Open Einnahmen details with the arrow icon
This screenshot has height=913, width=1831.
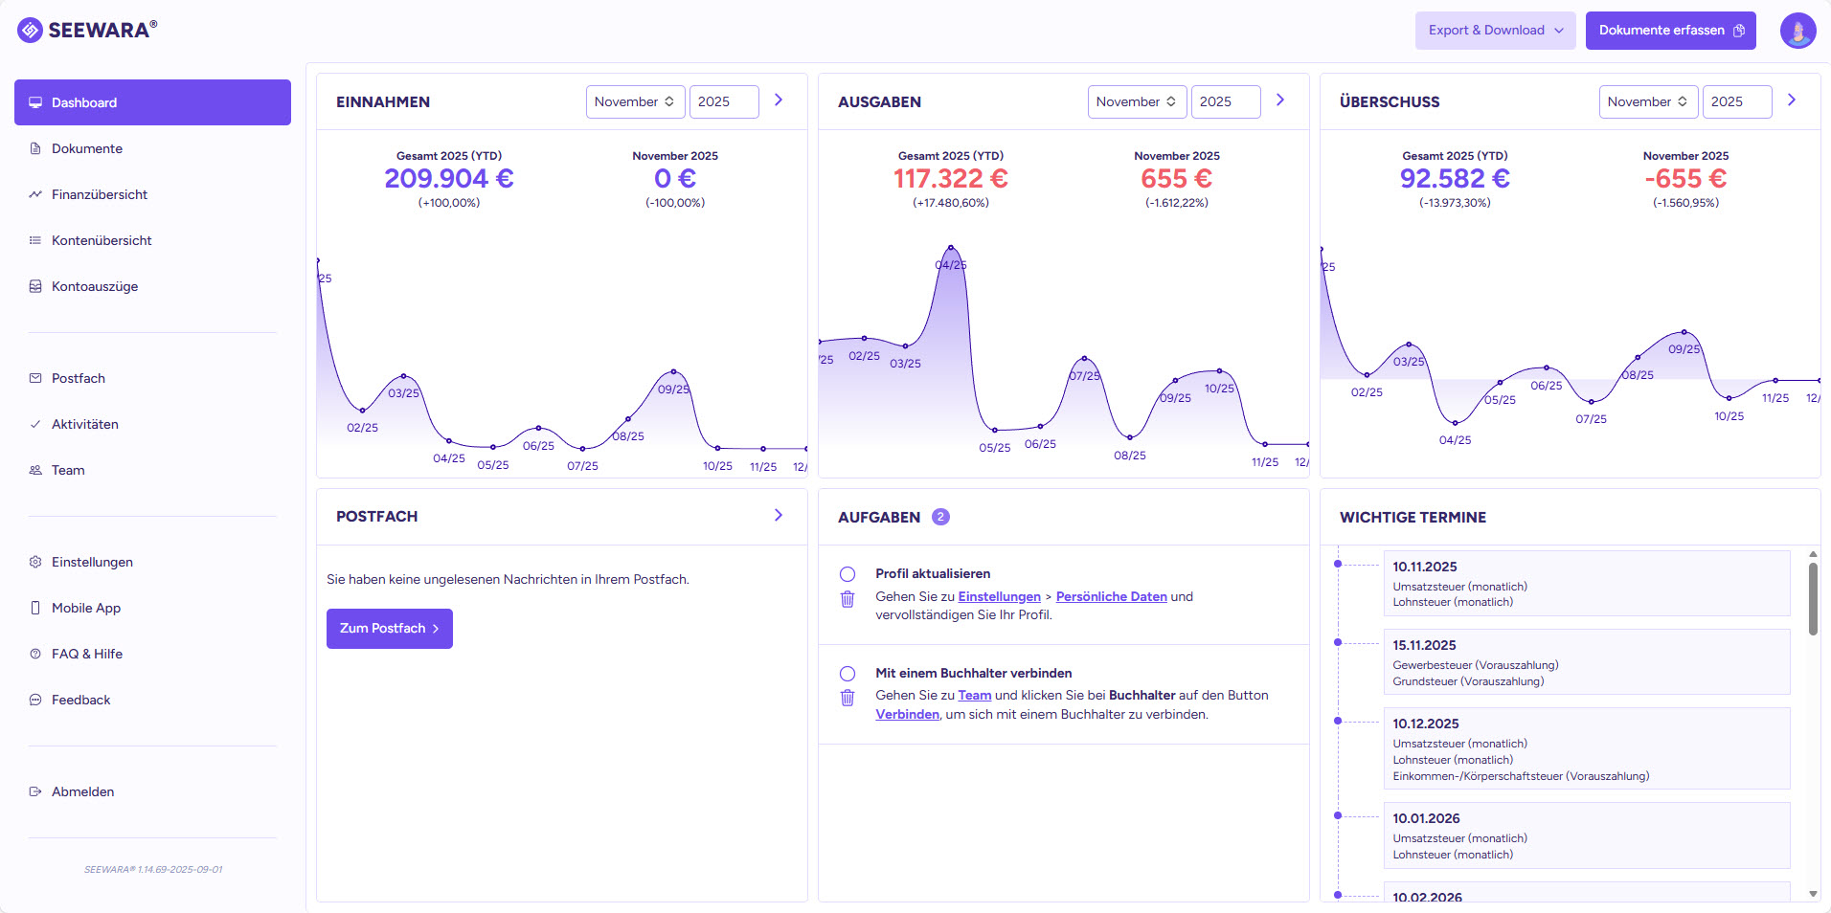[x=779, y=100]
